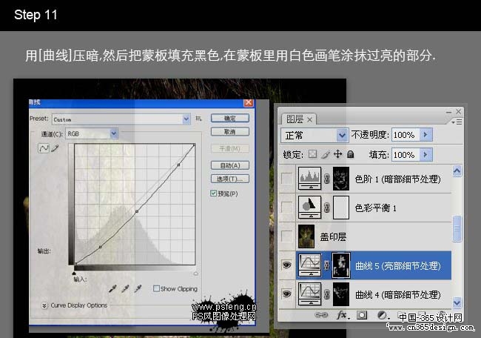The image size is (481, 338).
Task: Select the pencil draw-curve tool
Action: [x=55, y=148]
